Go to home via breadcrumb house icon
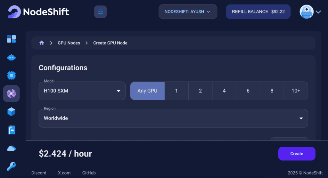Viewport: 328px width, 178px height. pos(42,43)
